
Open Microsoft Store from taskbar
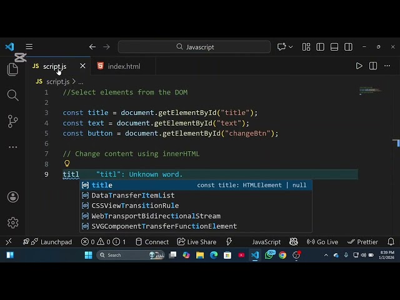(227, 255)
